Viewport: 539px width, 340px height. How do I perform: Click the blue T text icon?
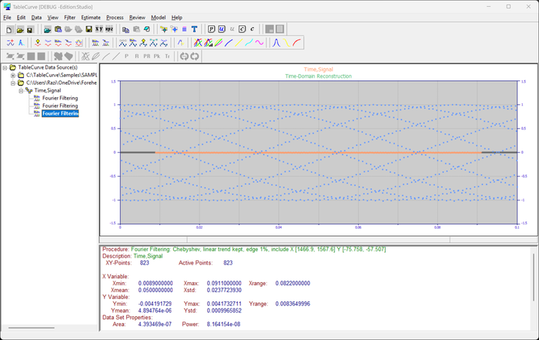pyautogui.click(x=194, y=29)
